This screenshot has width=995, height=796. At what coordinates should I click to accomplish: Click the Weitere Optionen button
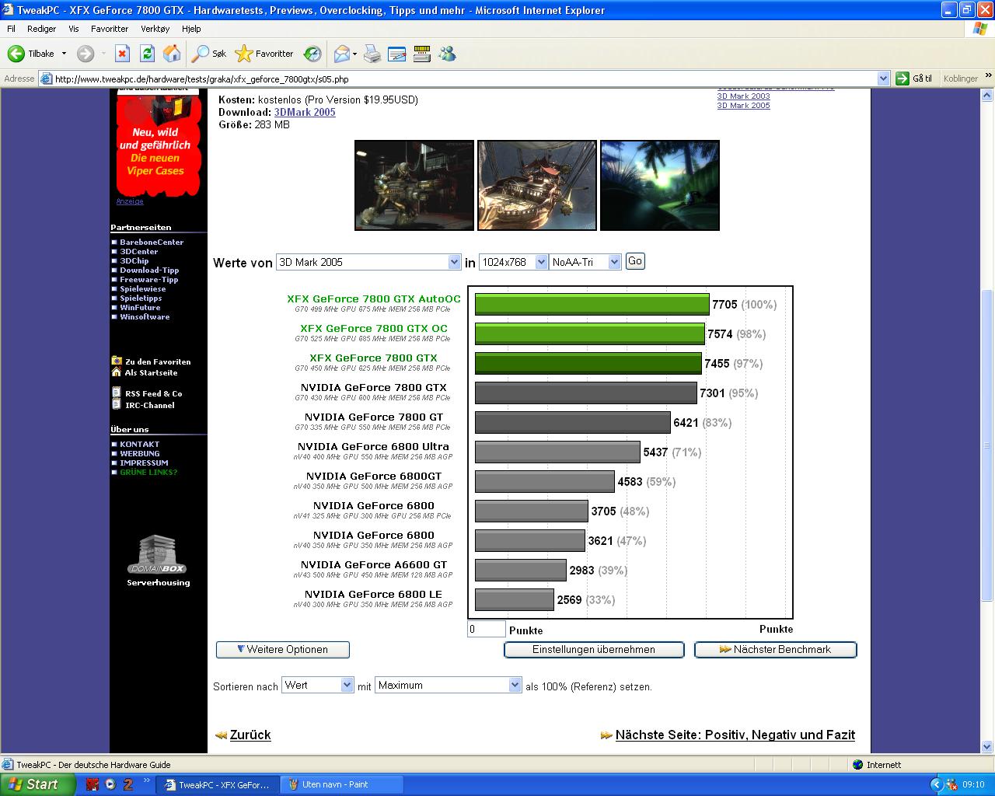[x=283, y=649]
